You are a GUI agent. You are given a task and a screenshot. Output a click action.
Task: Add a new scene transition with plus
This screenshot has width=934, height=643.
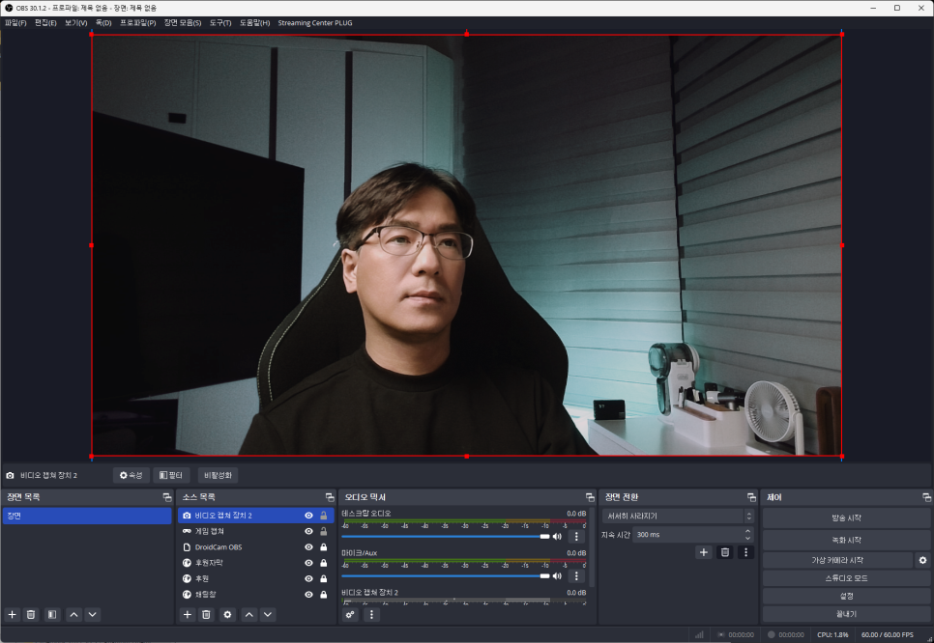pos(704,552)
